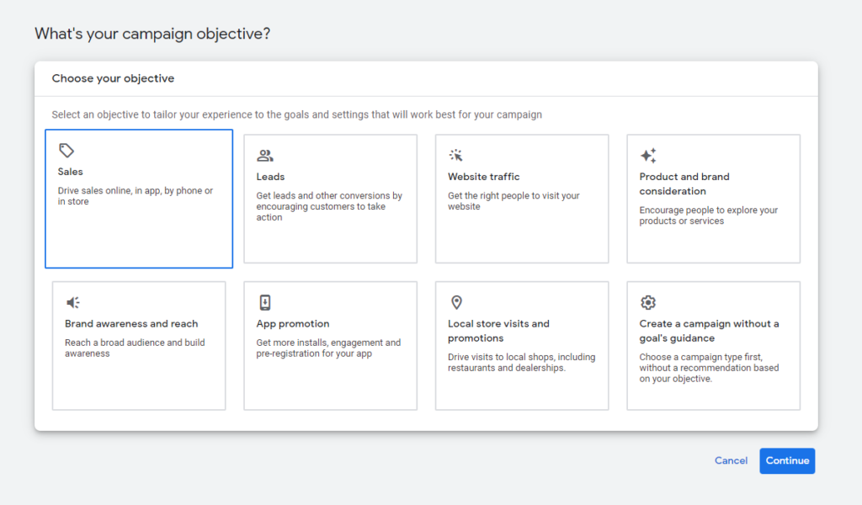
Task: Click the Sales price tag icon
Action: point(67,151)
